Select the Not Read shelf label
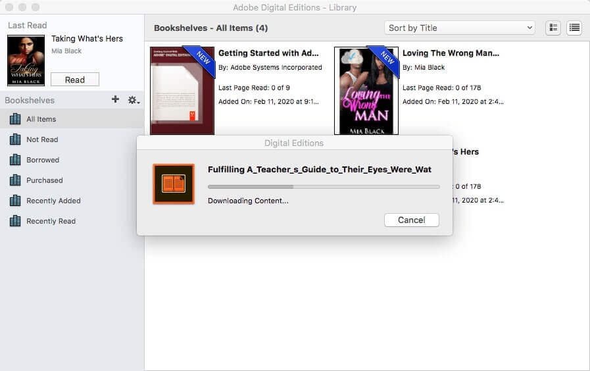 coord(42,139)
